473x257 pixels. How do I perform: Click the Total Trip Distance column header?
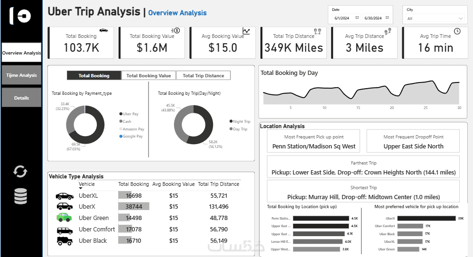pos(218,184)
